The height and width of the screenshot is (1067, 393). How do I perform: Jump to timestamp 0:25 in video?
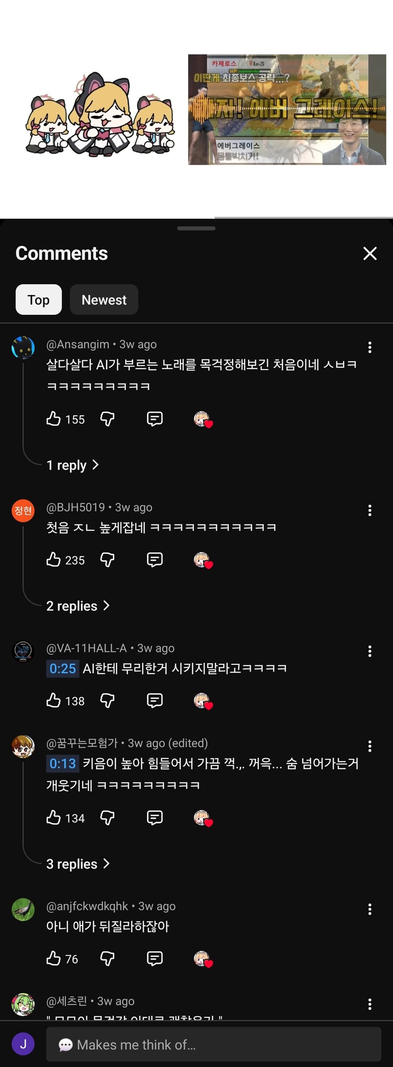[62, 669]
